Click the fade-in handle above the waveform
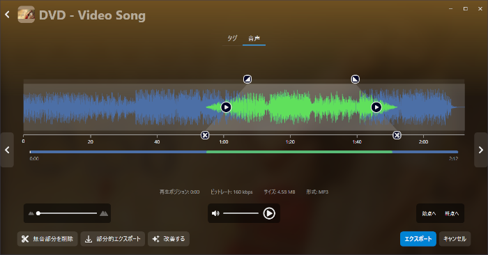The height and width of the screenshot is (255, 488). [x=247, y=79]
